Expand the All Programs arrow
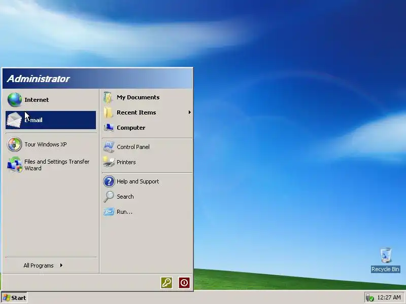This screenshot has width=406, height=304. 61,265
